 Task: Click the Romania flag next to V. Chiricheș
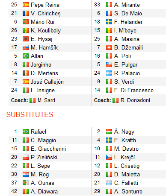pyautogui.click(x=26, y=13)
